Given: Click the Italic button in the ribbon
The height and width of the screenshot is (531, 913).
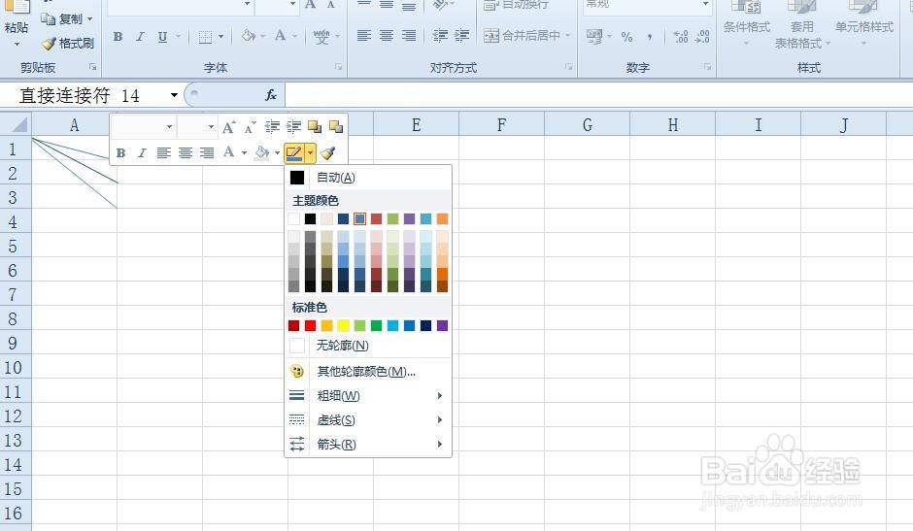Looking at the screenshot, I should (140, 37).
